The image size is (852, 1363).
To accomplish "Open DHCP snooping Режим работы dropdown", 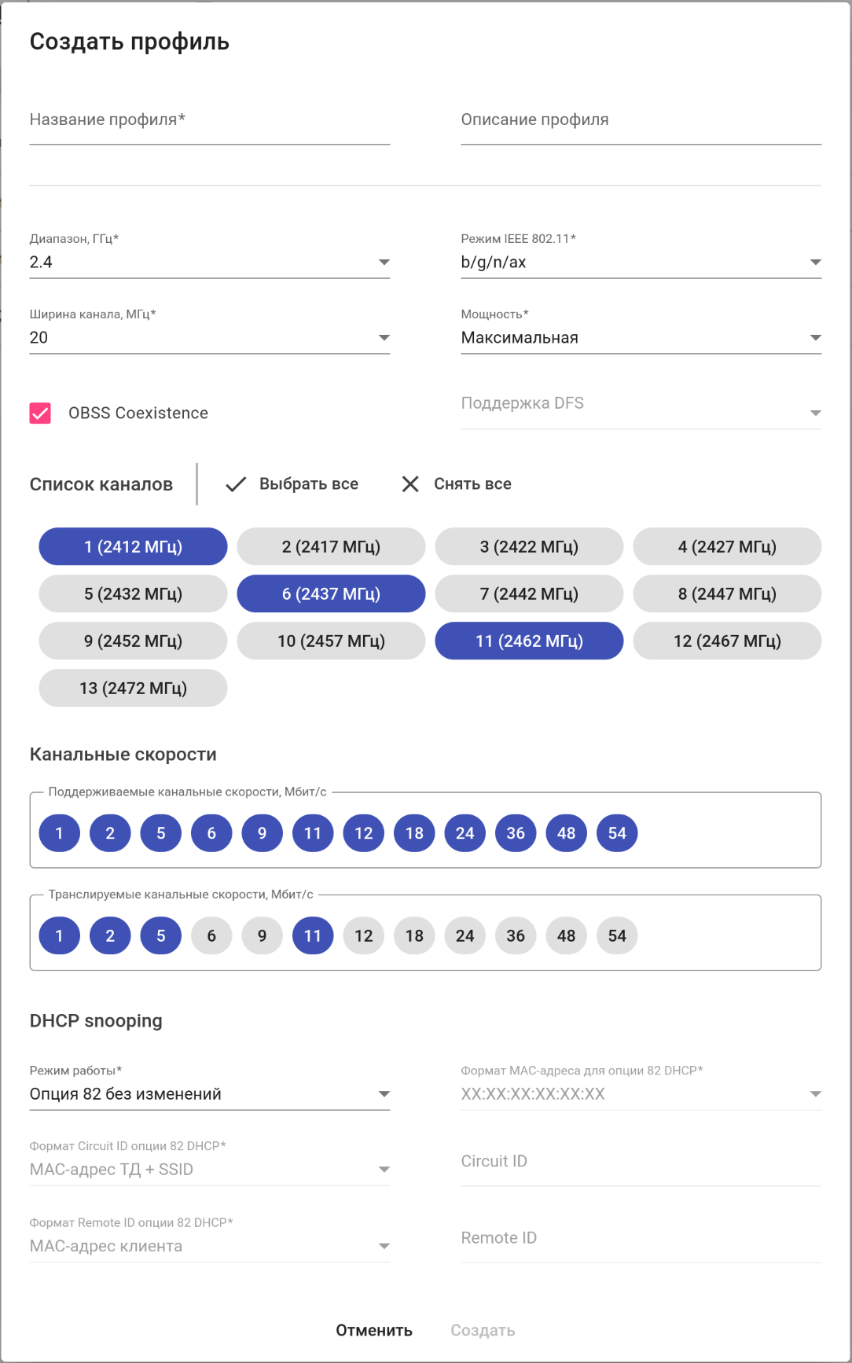I will point(209,1094).
